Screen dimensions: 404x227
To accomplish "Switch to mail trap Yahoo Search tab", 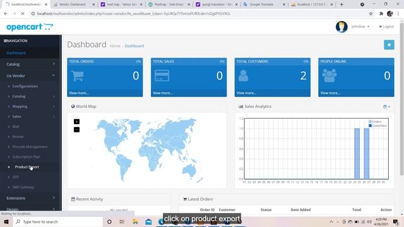I will tap(121, 4).
